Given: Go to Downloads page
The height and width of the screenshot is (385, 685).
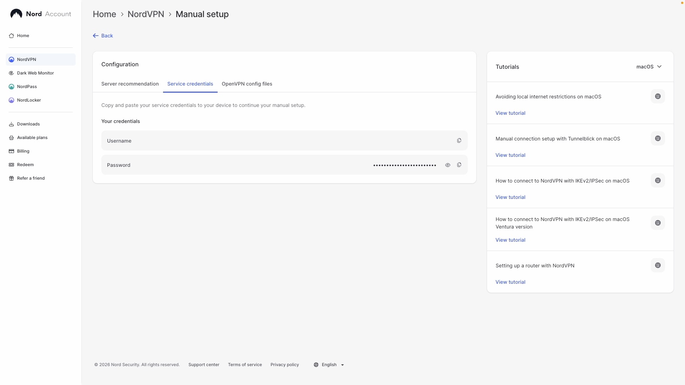Looking at the screenshot, I should click(28, 124).
